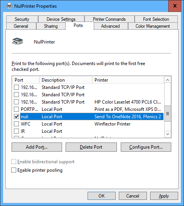
Task: Uncheck the nul: port checkbox
Action: [x=16, y=116]
